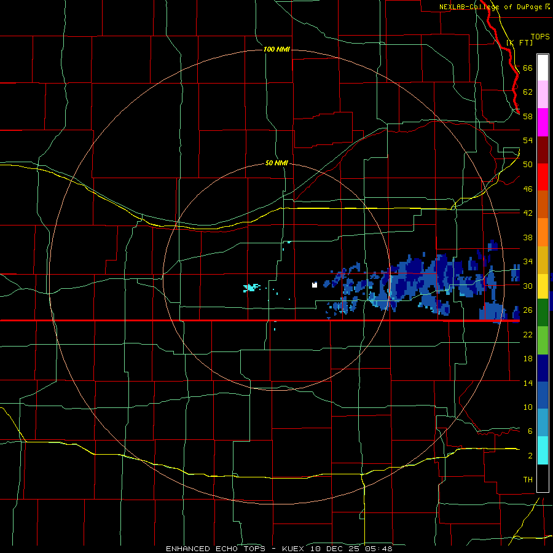Click the medium blue swatch between 10 and 14
Screen dimensions: 553x553
[x=543, y=395]
